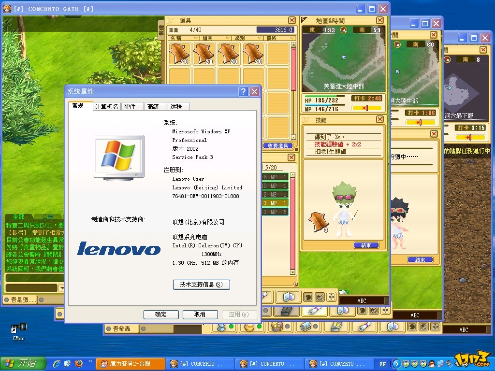Click the scroll icon in the middle window toolbar
495x371 pixels.
(314, 311)
